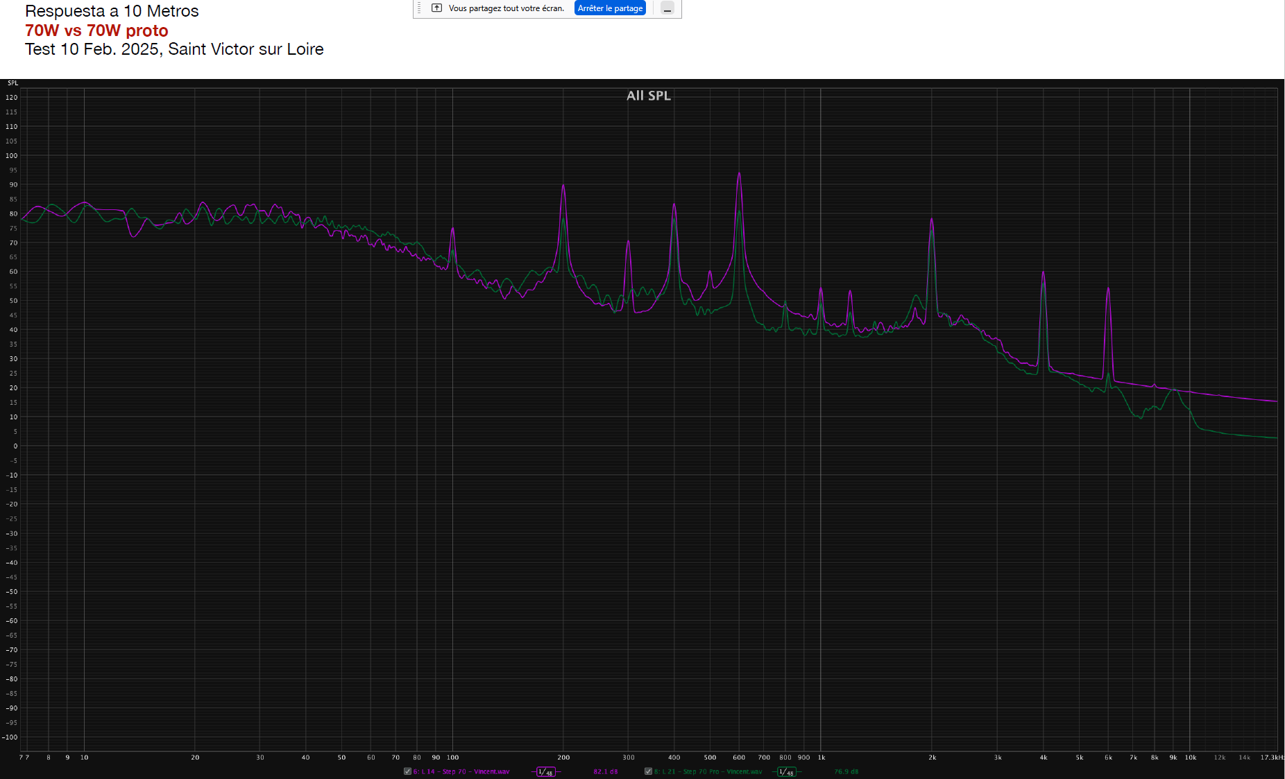1285x779 pixels.
Task: Click the 10k frequency axis label
Action: (1191, 758)
